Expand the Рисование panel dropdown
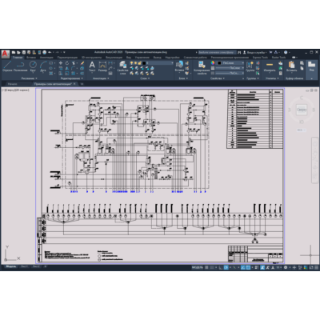 30,78
